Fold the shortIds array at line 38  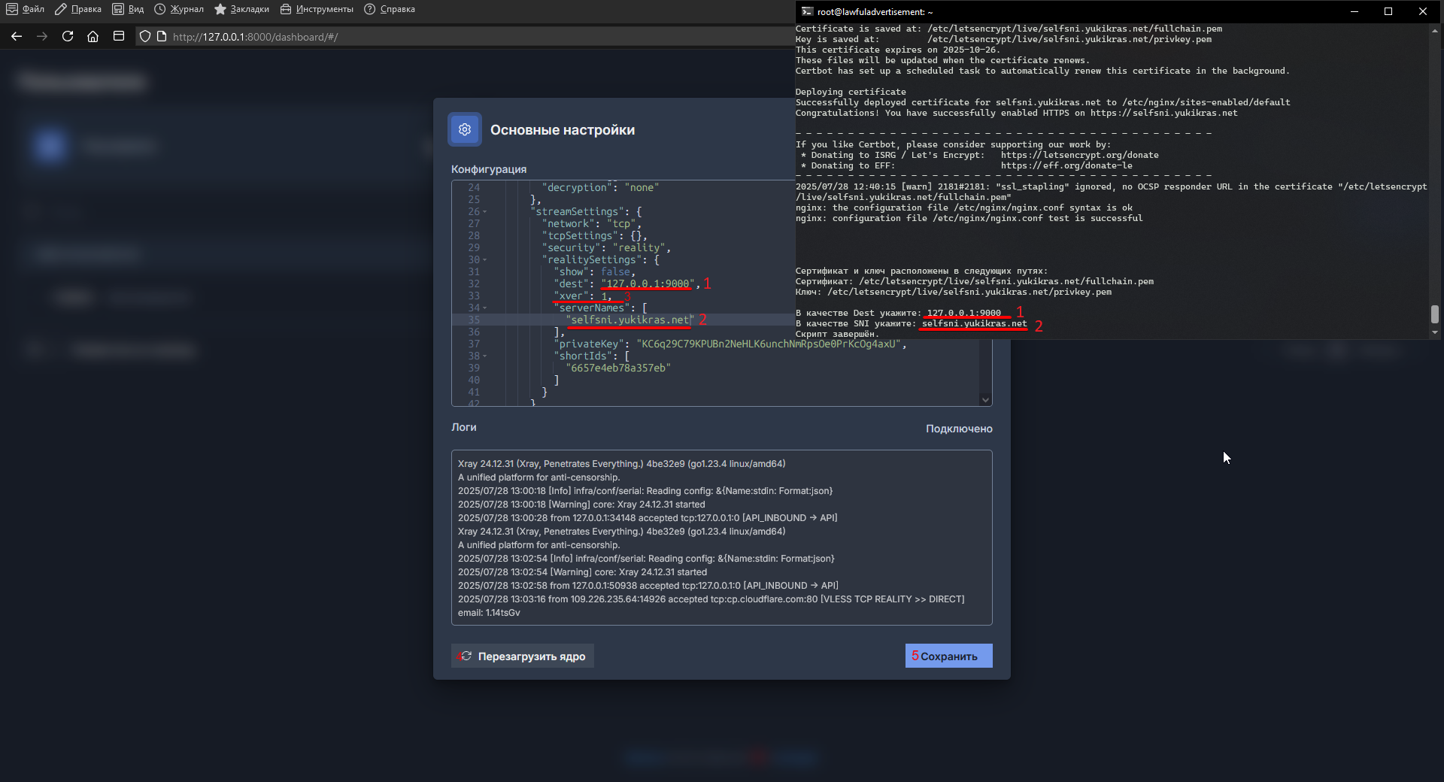[x=485, y=356]
